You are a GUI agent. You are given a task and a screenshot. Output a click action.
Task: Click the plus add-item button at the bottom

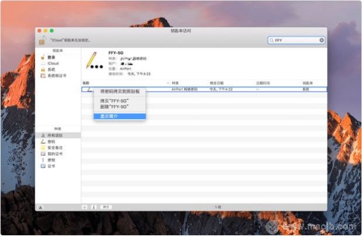tap(85, 207)
